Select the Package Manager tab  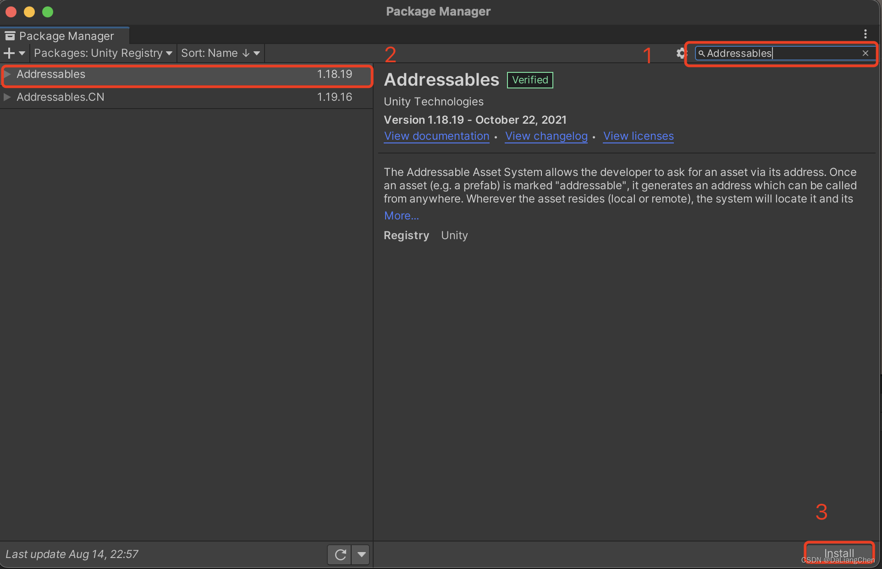click(x=66, y=36)
